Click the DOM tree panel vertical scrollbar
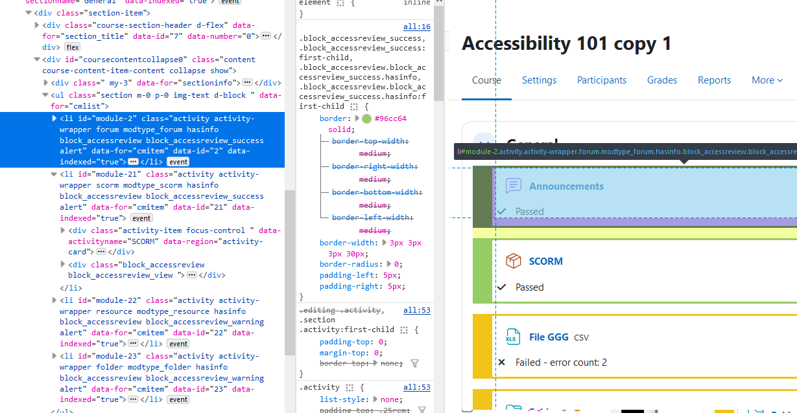 290,273
